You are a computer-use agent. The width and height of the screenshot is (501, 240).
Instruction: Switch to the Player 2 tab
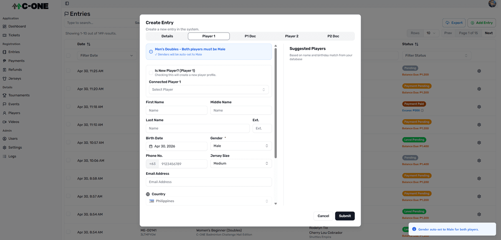291,36
